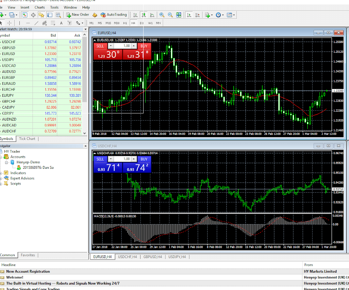This screenshot has height=290, width=349.
Task: Switch to the GBPUSD,H4 chart tab
Action: coord(153,257)
